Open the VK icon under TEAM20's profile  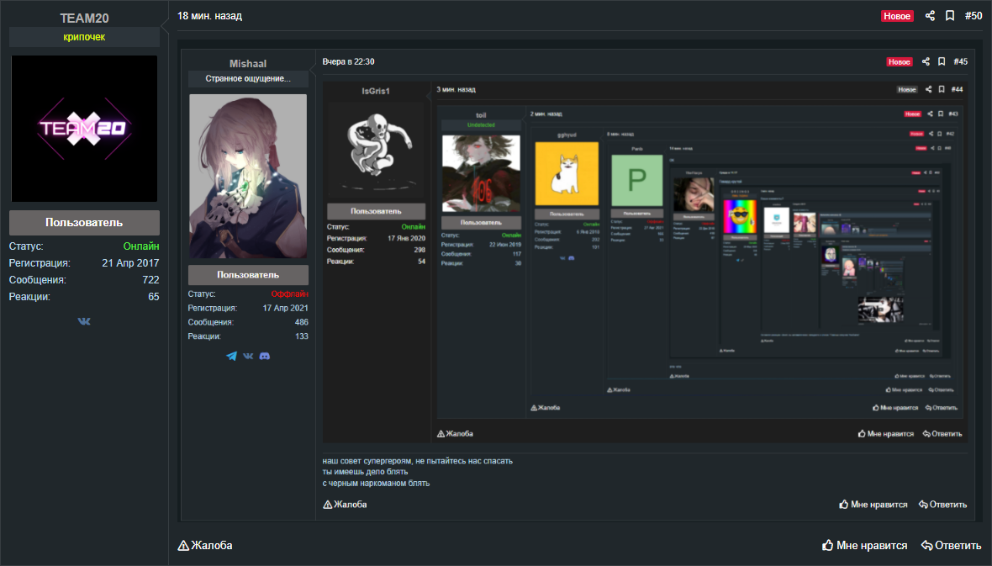pyautogui.click(x=84, y=321)
